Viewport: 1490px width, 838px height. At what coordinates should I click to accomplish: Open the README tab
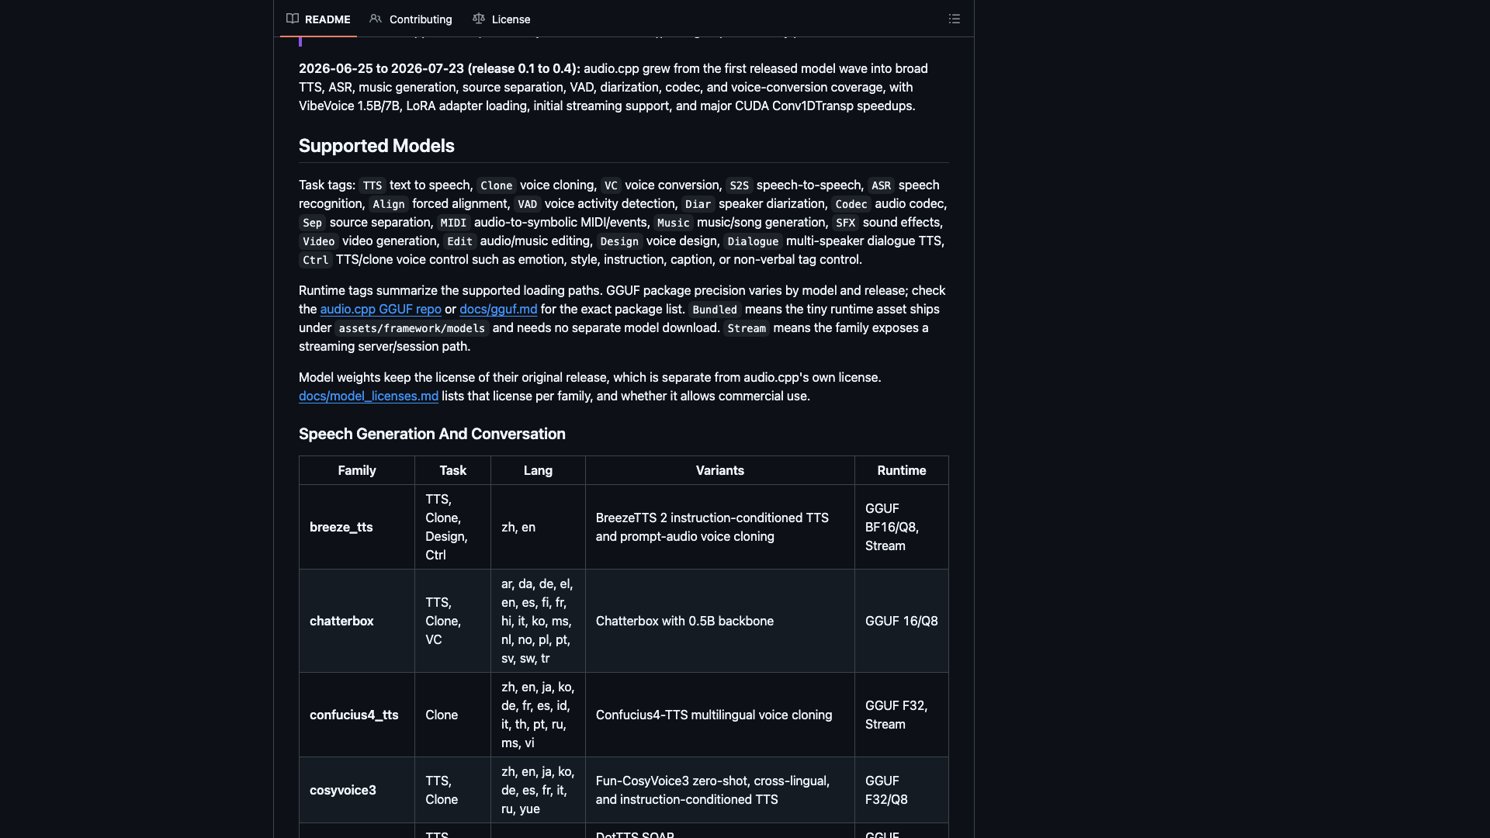[318, 19]
